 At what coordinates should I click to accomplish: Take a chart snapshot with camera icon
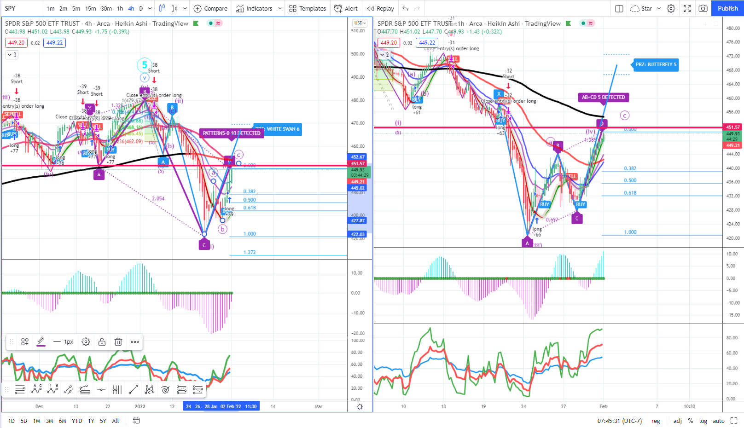tap(703, 8)
